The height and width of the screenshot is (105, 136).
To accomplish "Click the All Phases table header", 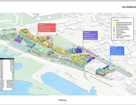I will coord(8,59).
